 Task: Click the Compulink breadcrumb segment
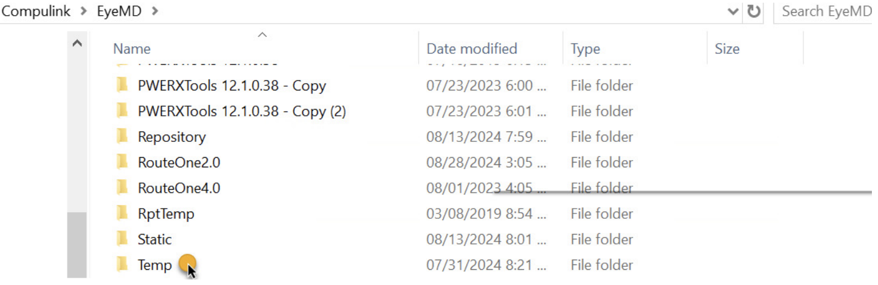coord(36,11)
